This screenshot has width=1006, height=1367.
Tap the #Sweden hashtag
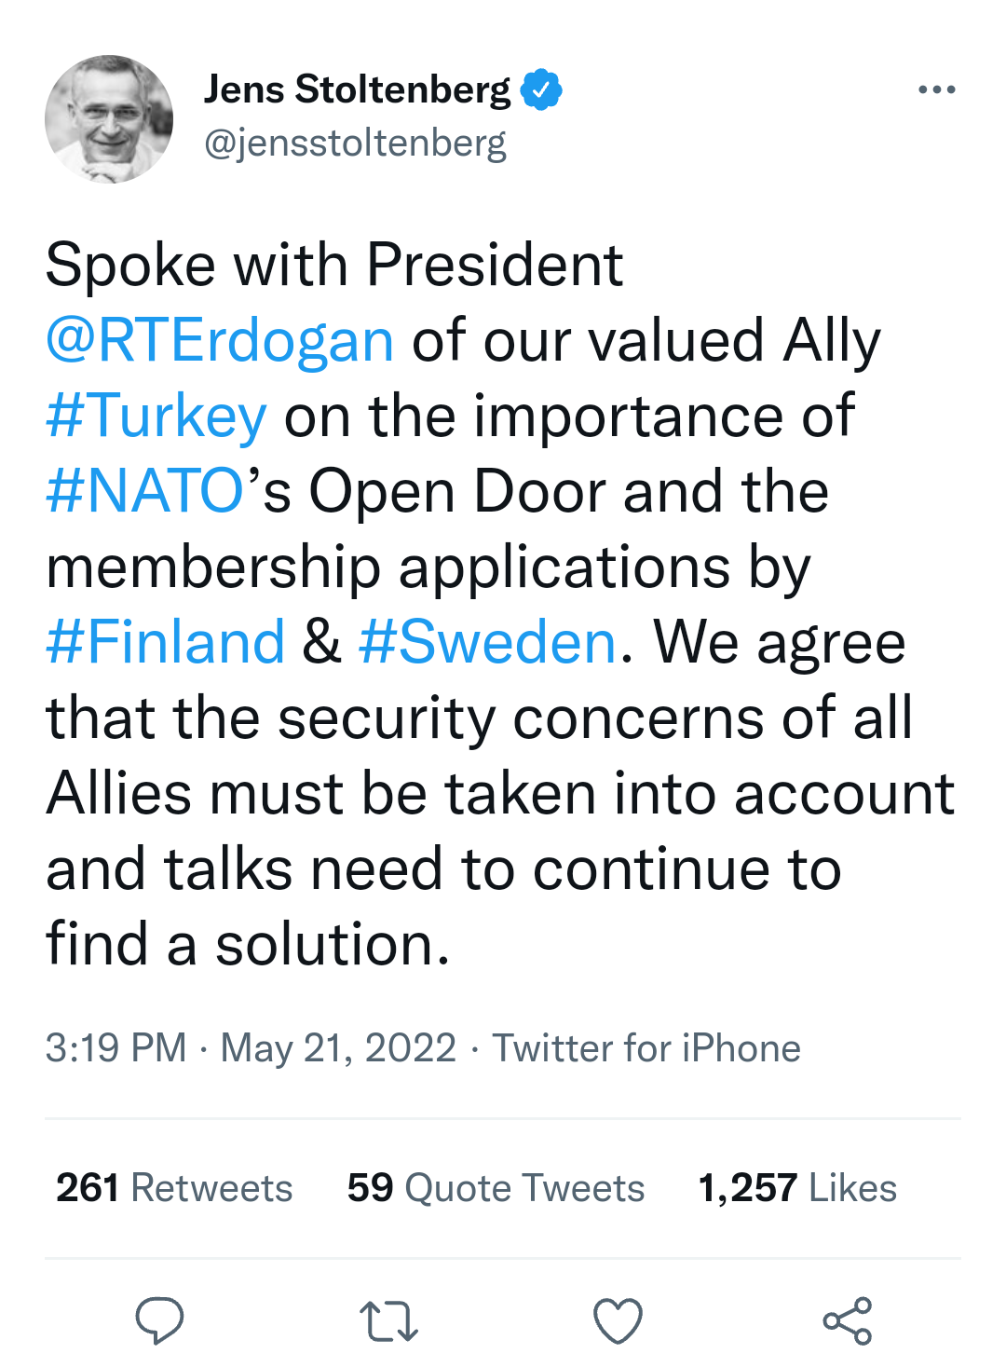click(x=487, y=642)
